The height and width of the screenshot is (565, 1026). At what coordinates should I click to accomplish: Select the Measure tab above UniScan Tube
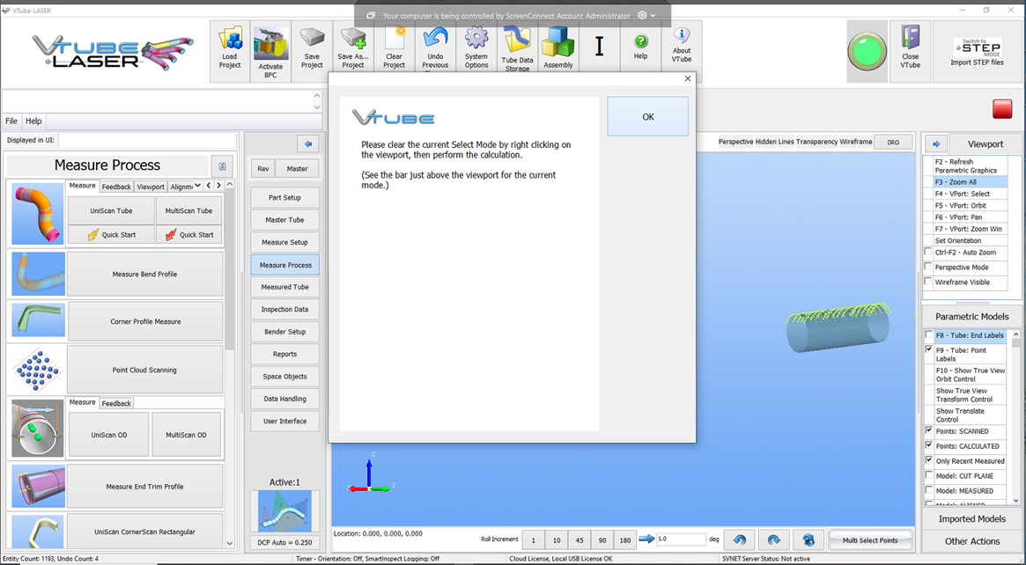tap(83, 186)
